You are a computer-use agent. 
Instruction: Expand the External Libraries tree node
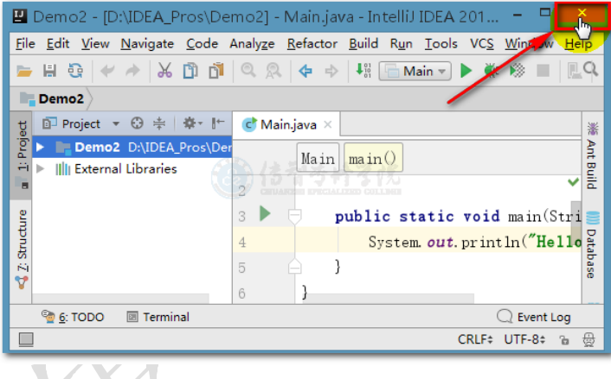[x=40, y=169]
